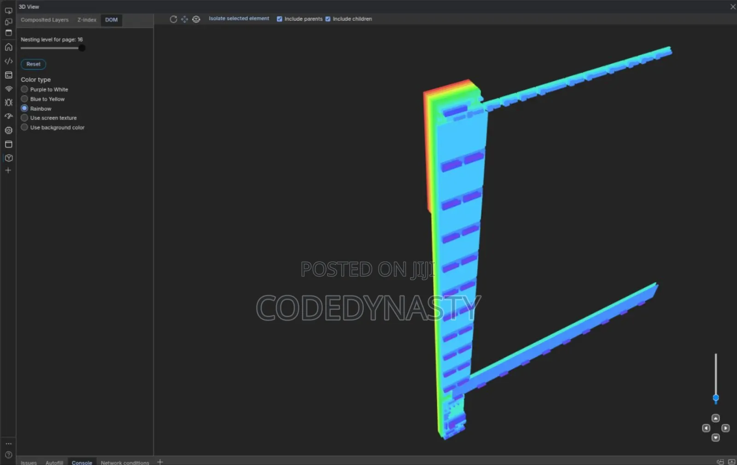737x465 pixels.
Task: Open the Console tool icon in the activity bar
Action: (8, 75)
